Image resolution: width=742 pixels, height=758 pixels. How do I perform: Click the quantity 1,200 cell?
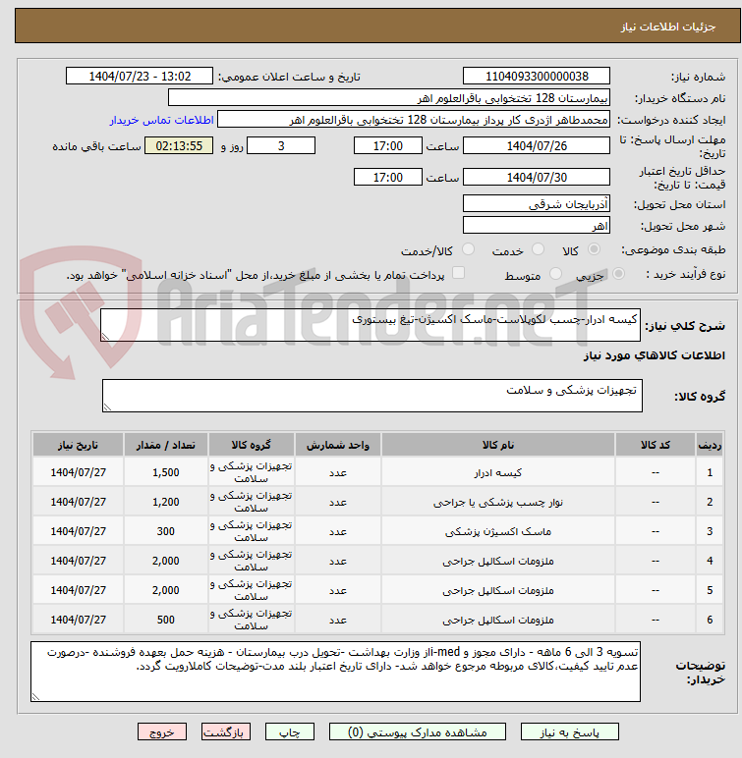point(165,502)
